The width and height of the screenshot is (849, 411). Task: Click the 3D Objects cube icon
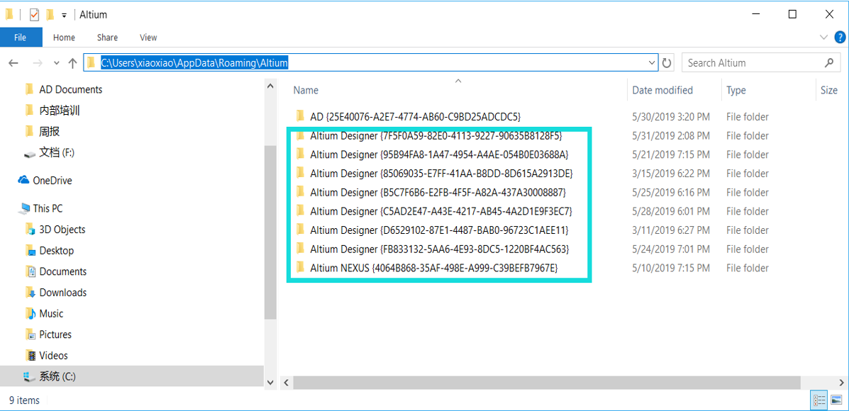tap(31, 230)
